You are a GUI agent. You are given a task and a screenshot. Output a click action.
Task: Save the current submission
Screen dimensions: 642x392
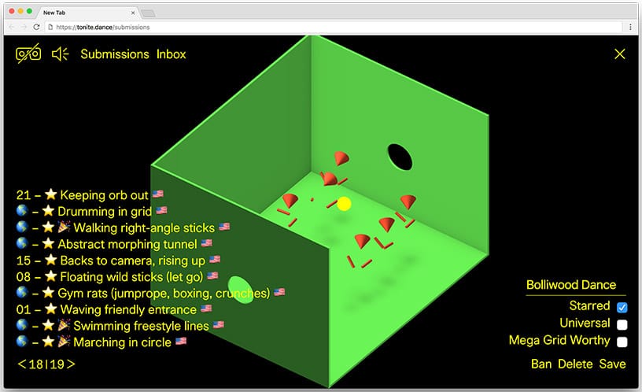(x=612, y=364)
